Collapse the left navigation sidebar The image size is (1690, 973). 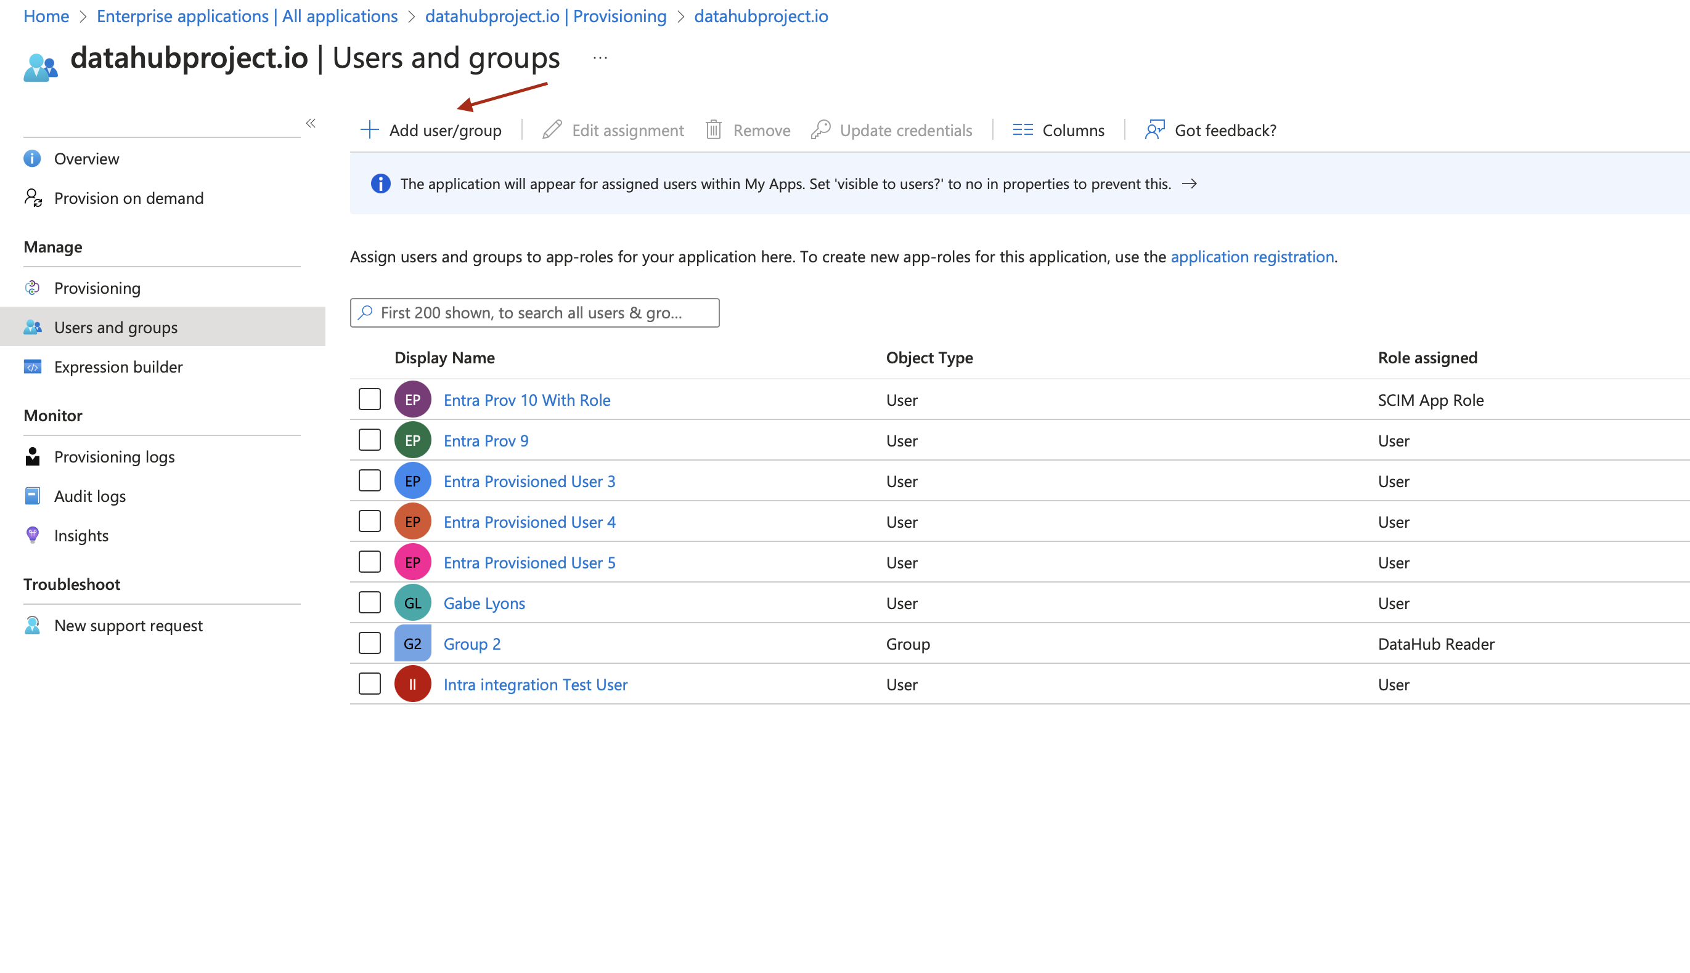pos(310,123)
